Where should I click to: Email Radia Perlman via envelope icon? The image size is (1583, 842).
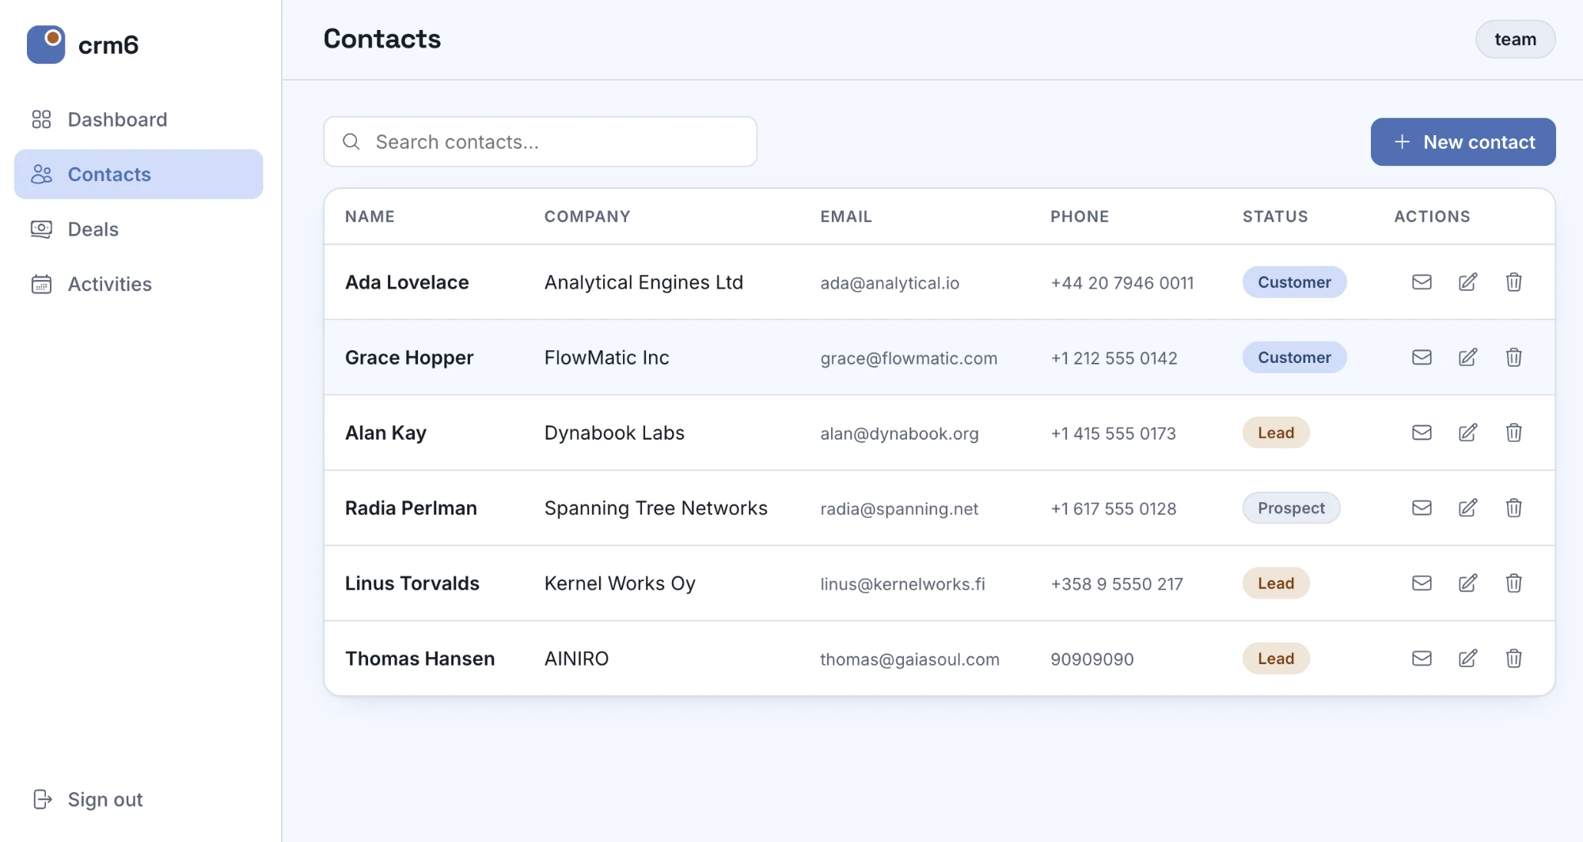click(1422, 508)
